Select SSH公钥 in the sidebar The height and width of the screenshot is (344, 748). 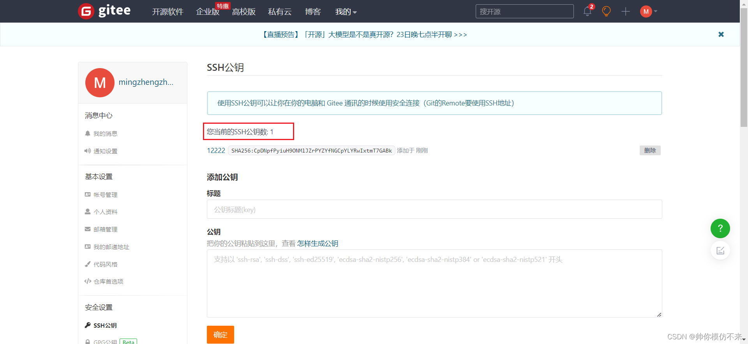(105, 325)
